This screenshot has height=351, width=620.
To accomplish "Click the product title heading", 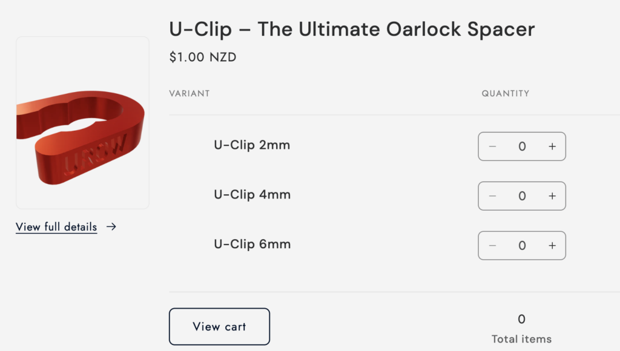I will pyautogui.click(x=351, y=28).
